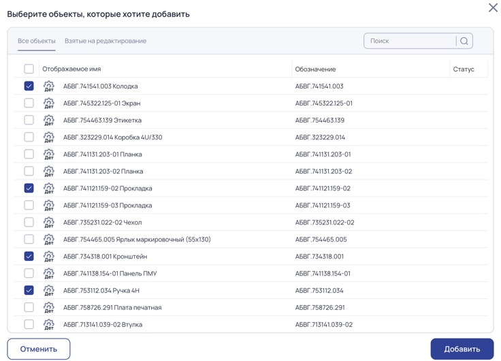
Task: Click the Отменить button
Action: coord(39,349)
